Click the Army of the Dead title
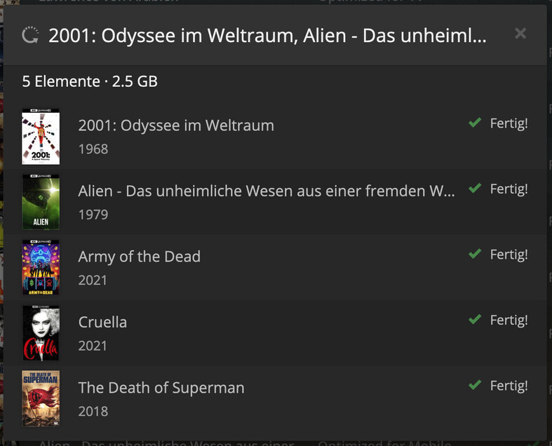Image resolution: width=552 pixels, height=446 pixels. [140, 257]
